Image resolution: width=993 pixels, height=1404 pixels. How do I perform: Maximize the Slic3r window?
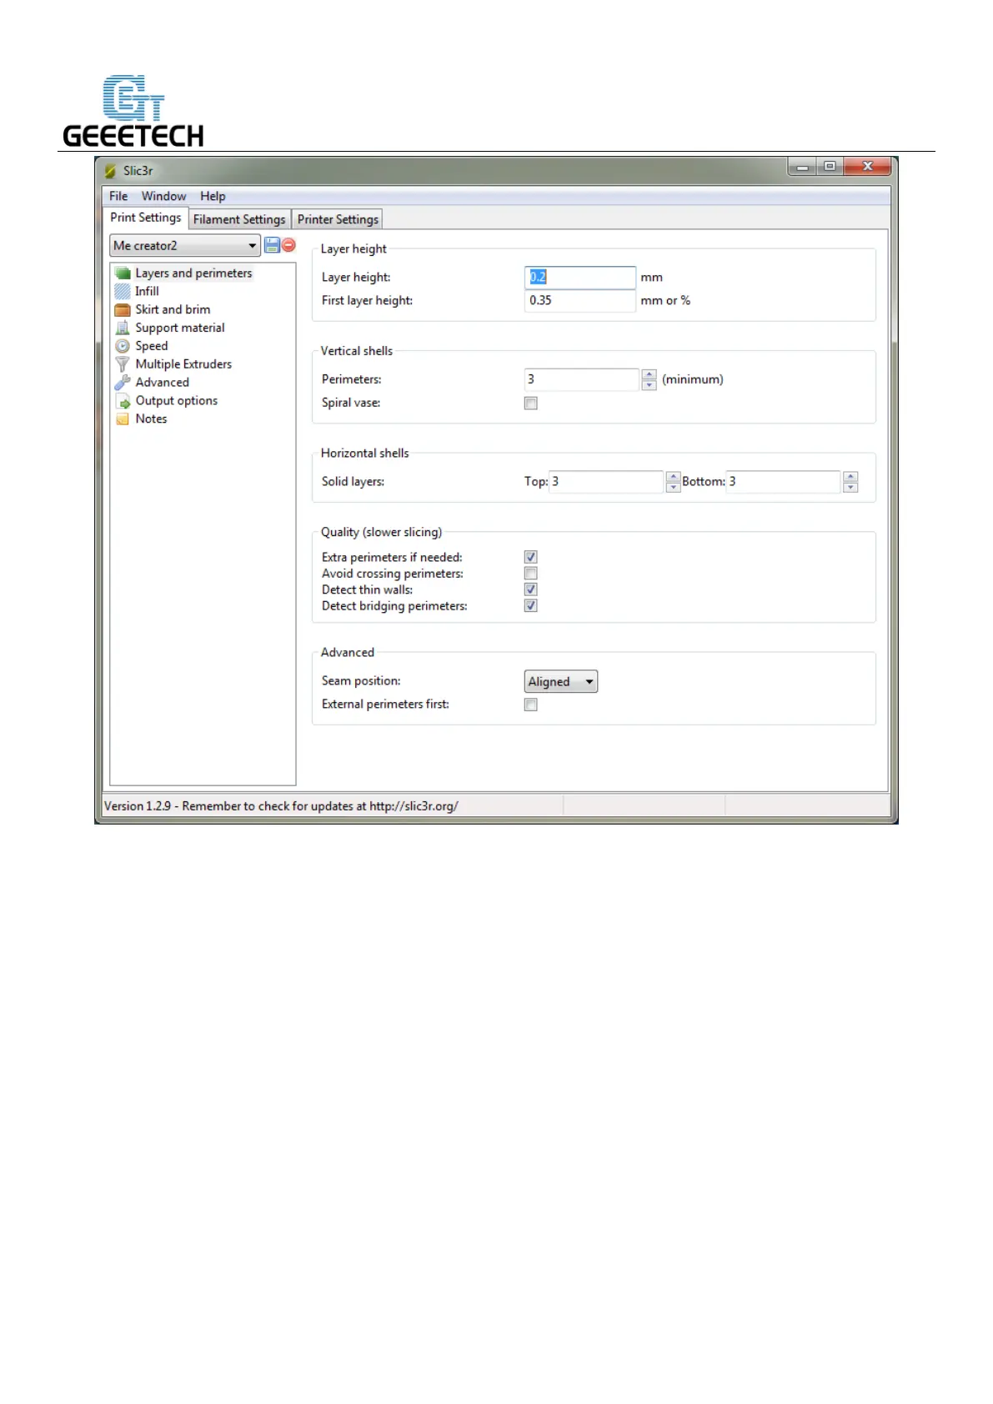(830, 167)
